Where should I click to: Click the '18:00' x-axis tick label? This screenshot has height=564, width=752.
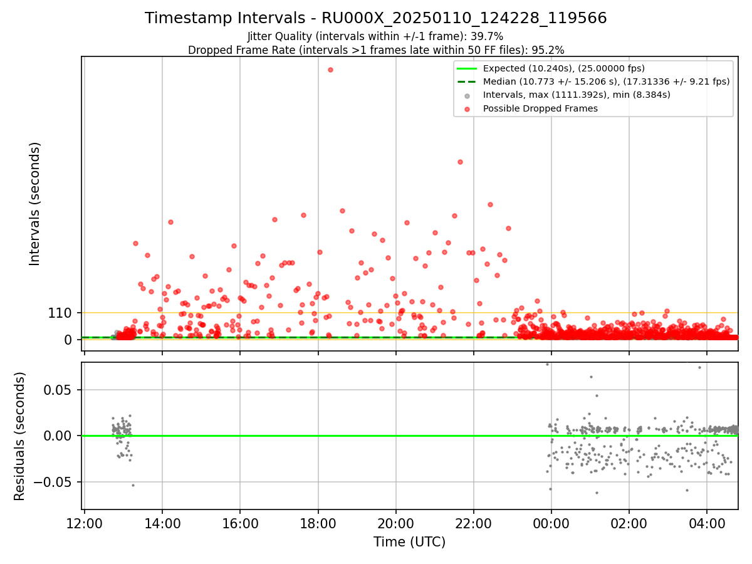(x=318, y=523)
